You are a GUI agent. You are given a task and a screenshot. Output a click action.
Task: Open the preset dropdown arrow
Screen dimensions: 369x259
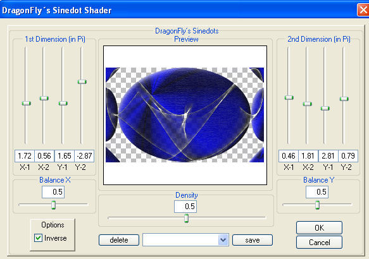click(223, 240)
